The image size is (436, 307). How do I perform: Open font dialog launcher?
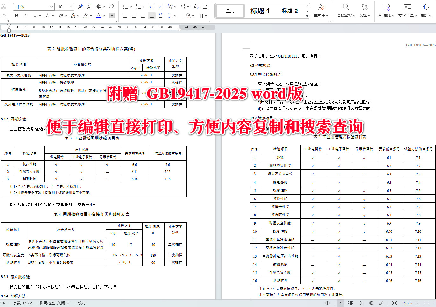(116, 21)
